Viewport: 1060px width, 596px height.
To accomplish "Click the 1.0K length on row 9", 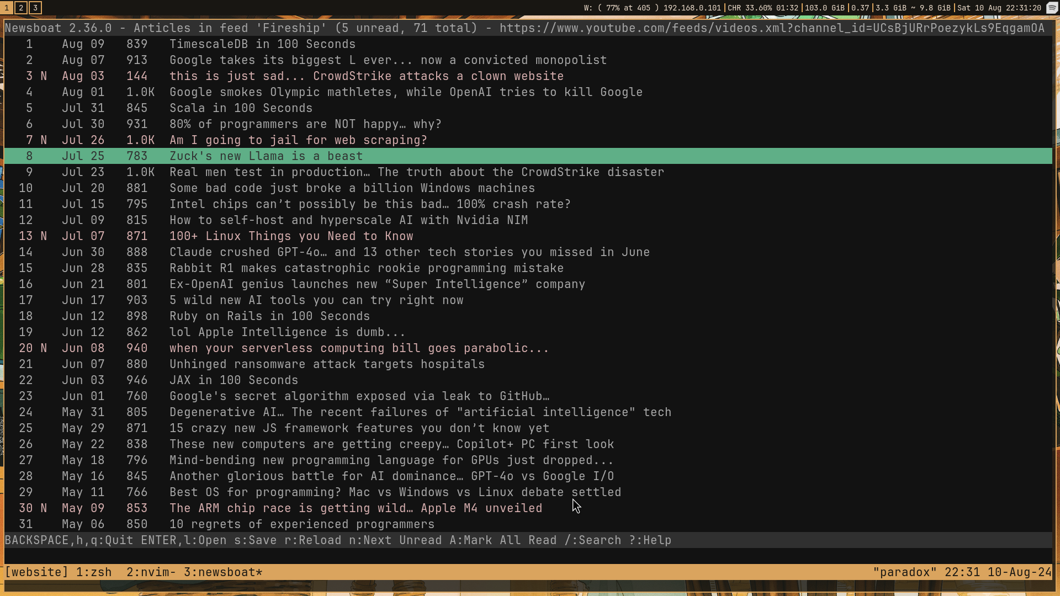I will click(x=141, y=172).
